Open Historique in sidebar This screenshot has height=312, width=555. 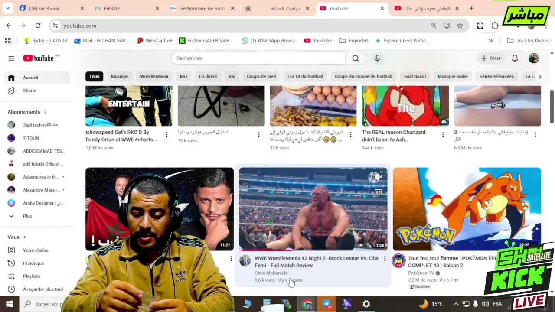[x=37, y=263]
